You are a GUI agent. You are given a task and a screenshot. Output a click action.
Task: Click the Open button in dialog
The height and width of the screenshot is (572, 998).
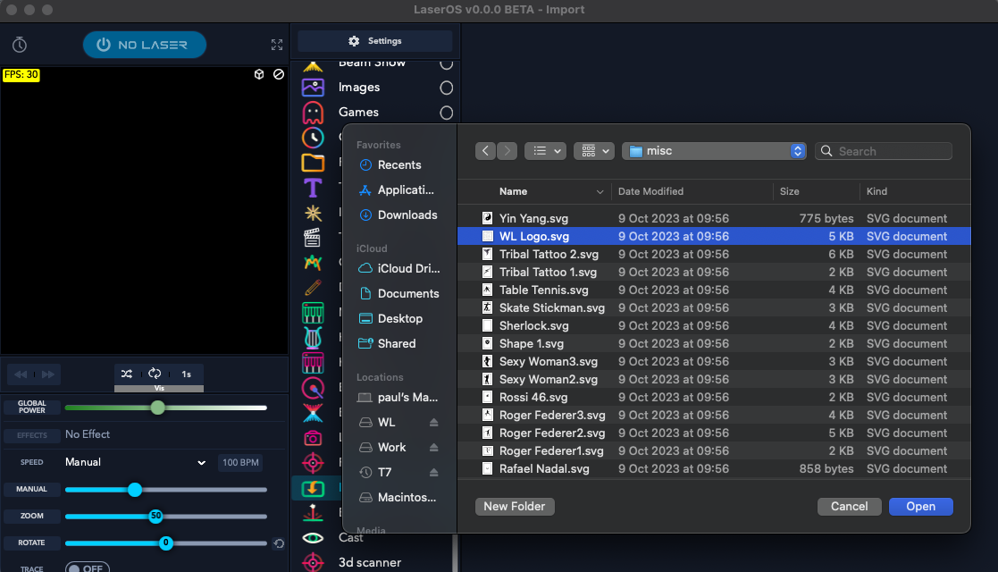tap(920, 506)
